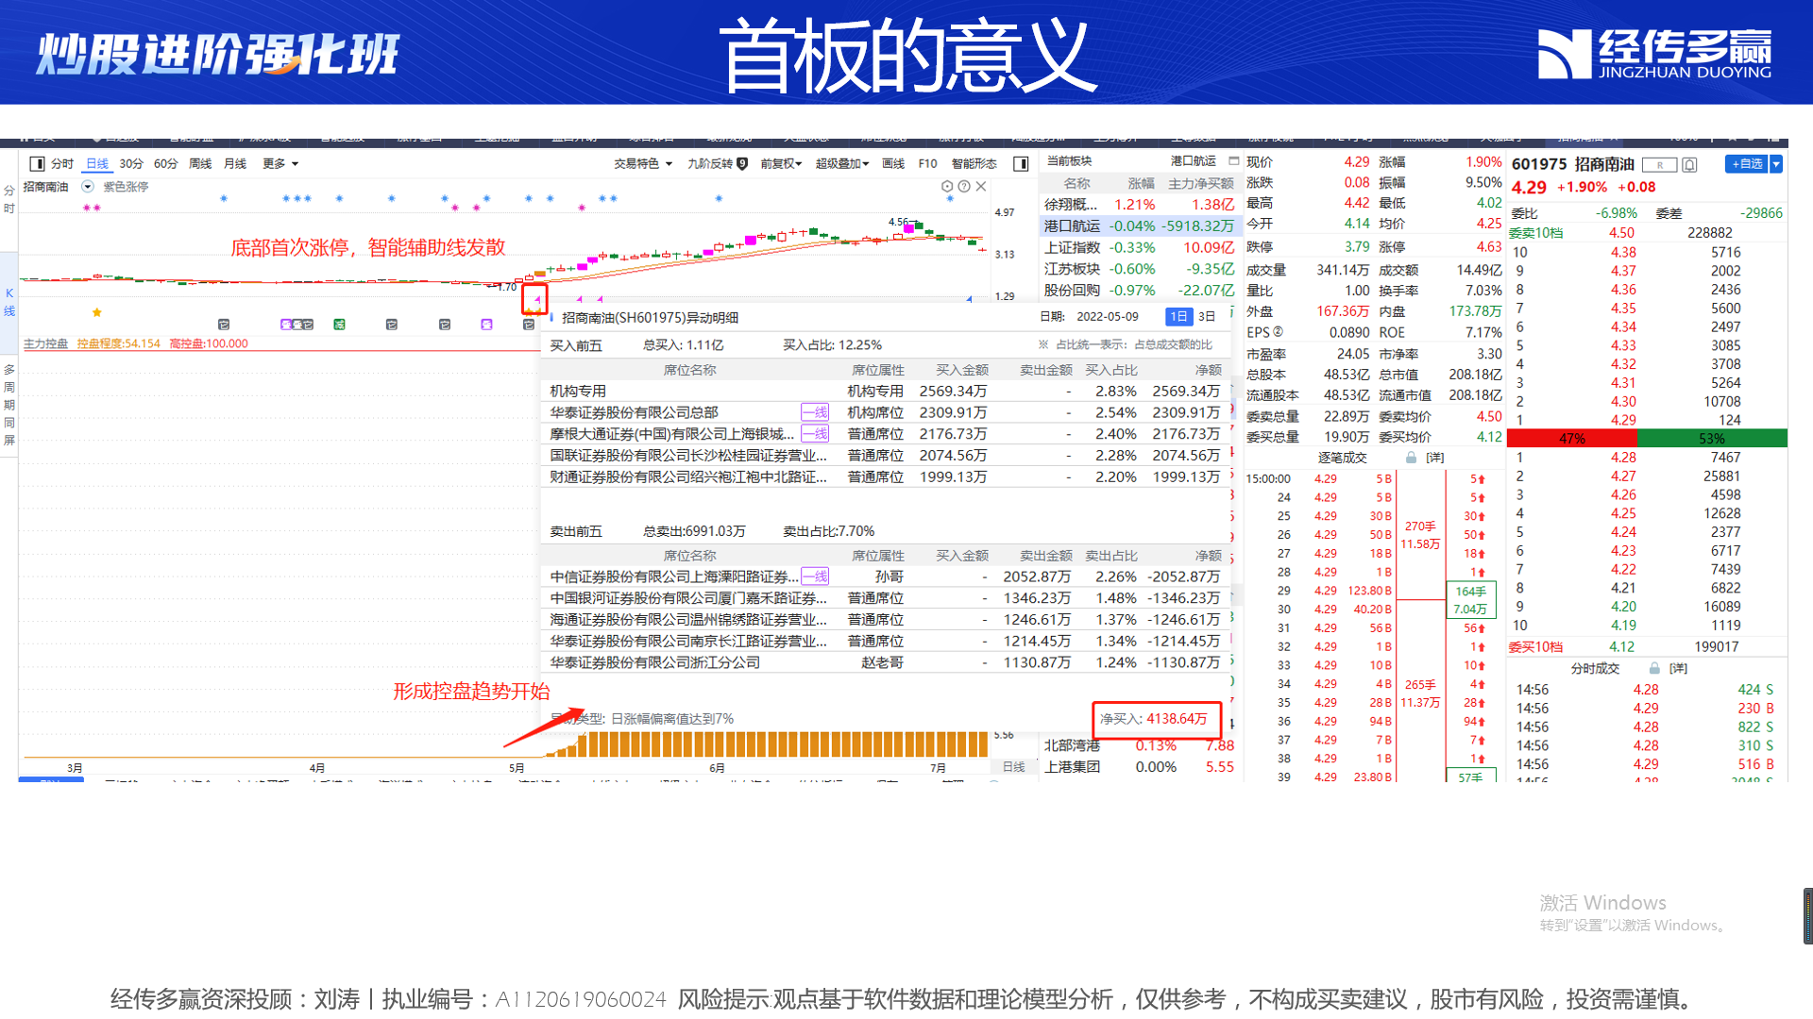Click the 北部湾港 stock row
Viewport: 1813px width, 1019px height.
1139,745
